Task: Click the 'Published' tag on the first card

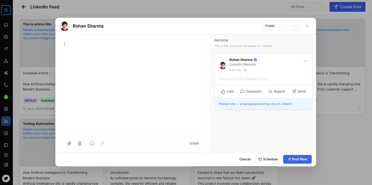Action: point(47,101)
